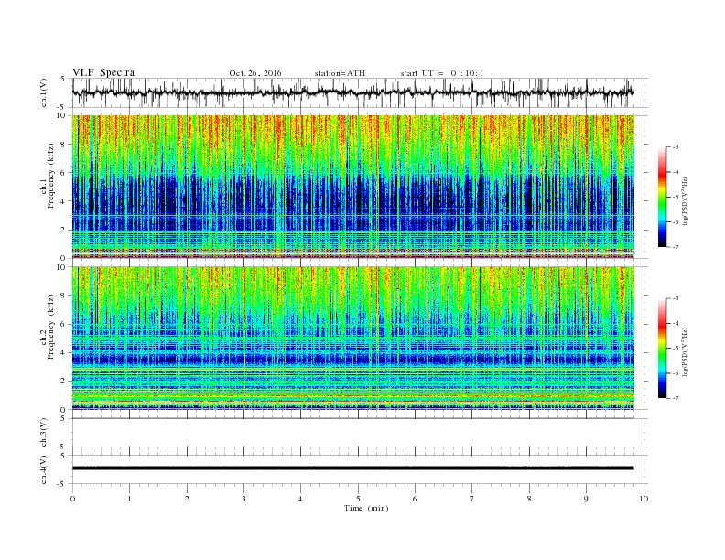
Task: Click the ch.1 color bar "log(PSD)(V²/Hz)" label
Action: click(x=686, y=200)
